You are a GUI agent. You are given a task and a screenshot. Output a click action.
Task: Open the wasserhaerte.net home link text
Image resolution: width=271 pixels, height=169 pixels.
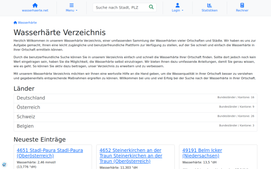coord(35,10)
